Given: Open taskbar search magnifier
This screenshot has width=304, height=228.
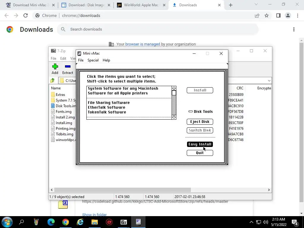Looking at the screenshot, I should (x=21, y=222).
